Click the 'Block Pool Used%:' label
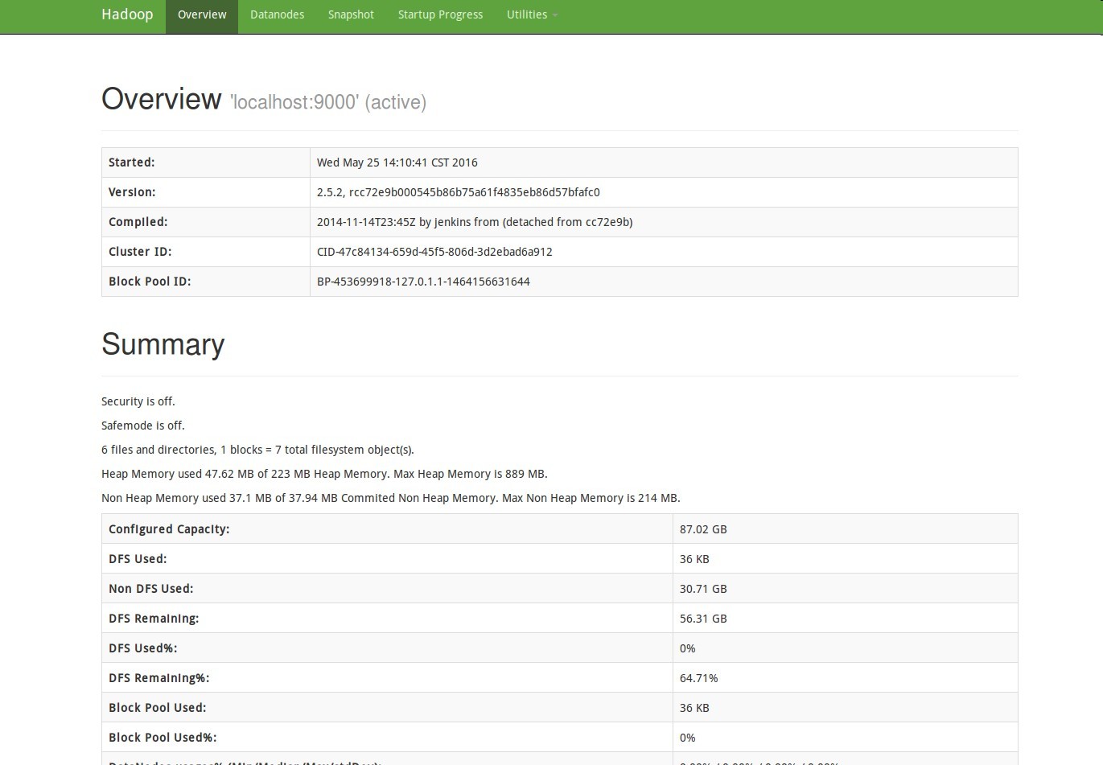This screenshot has width=1103, height=765. point(163,738)
